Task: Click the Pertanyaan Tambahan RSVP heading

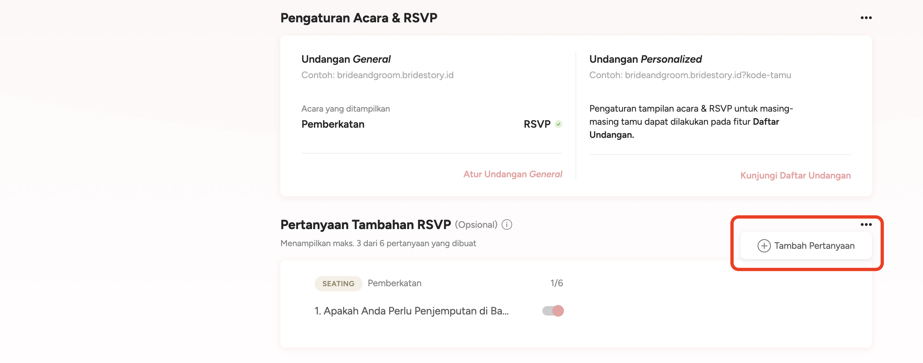Action: [x=366, y=224]
